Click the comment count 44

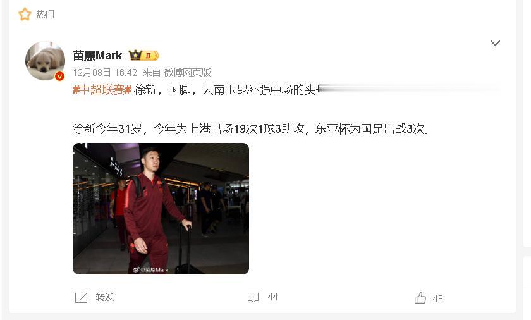pos(272,297)
